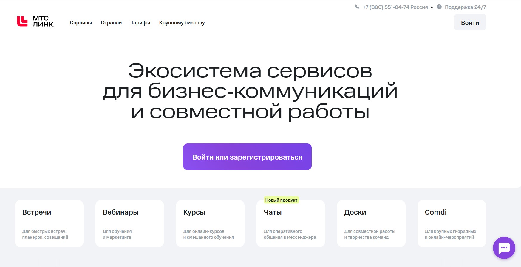Go to the Тарифы page
Viewport: 521px width, 267px height.
(x=140, y=23)
